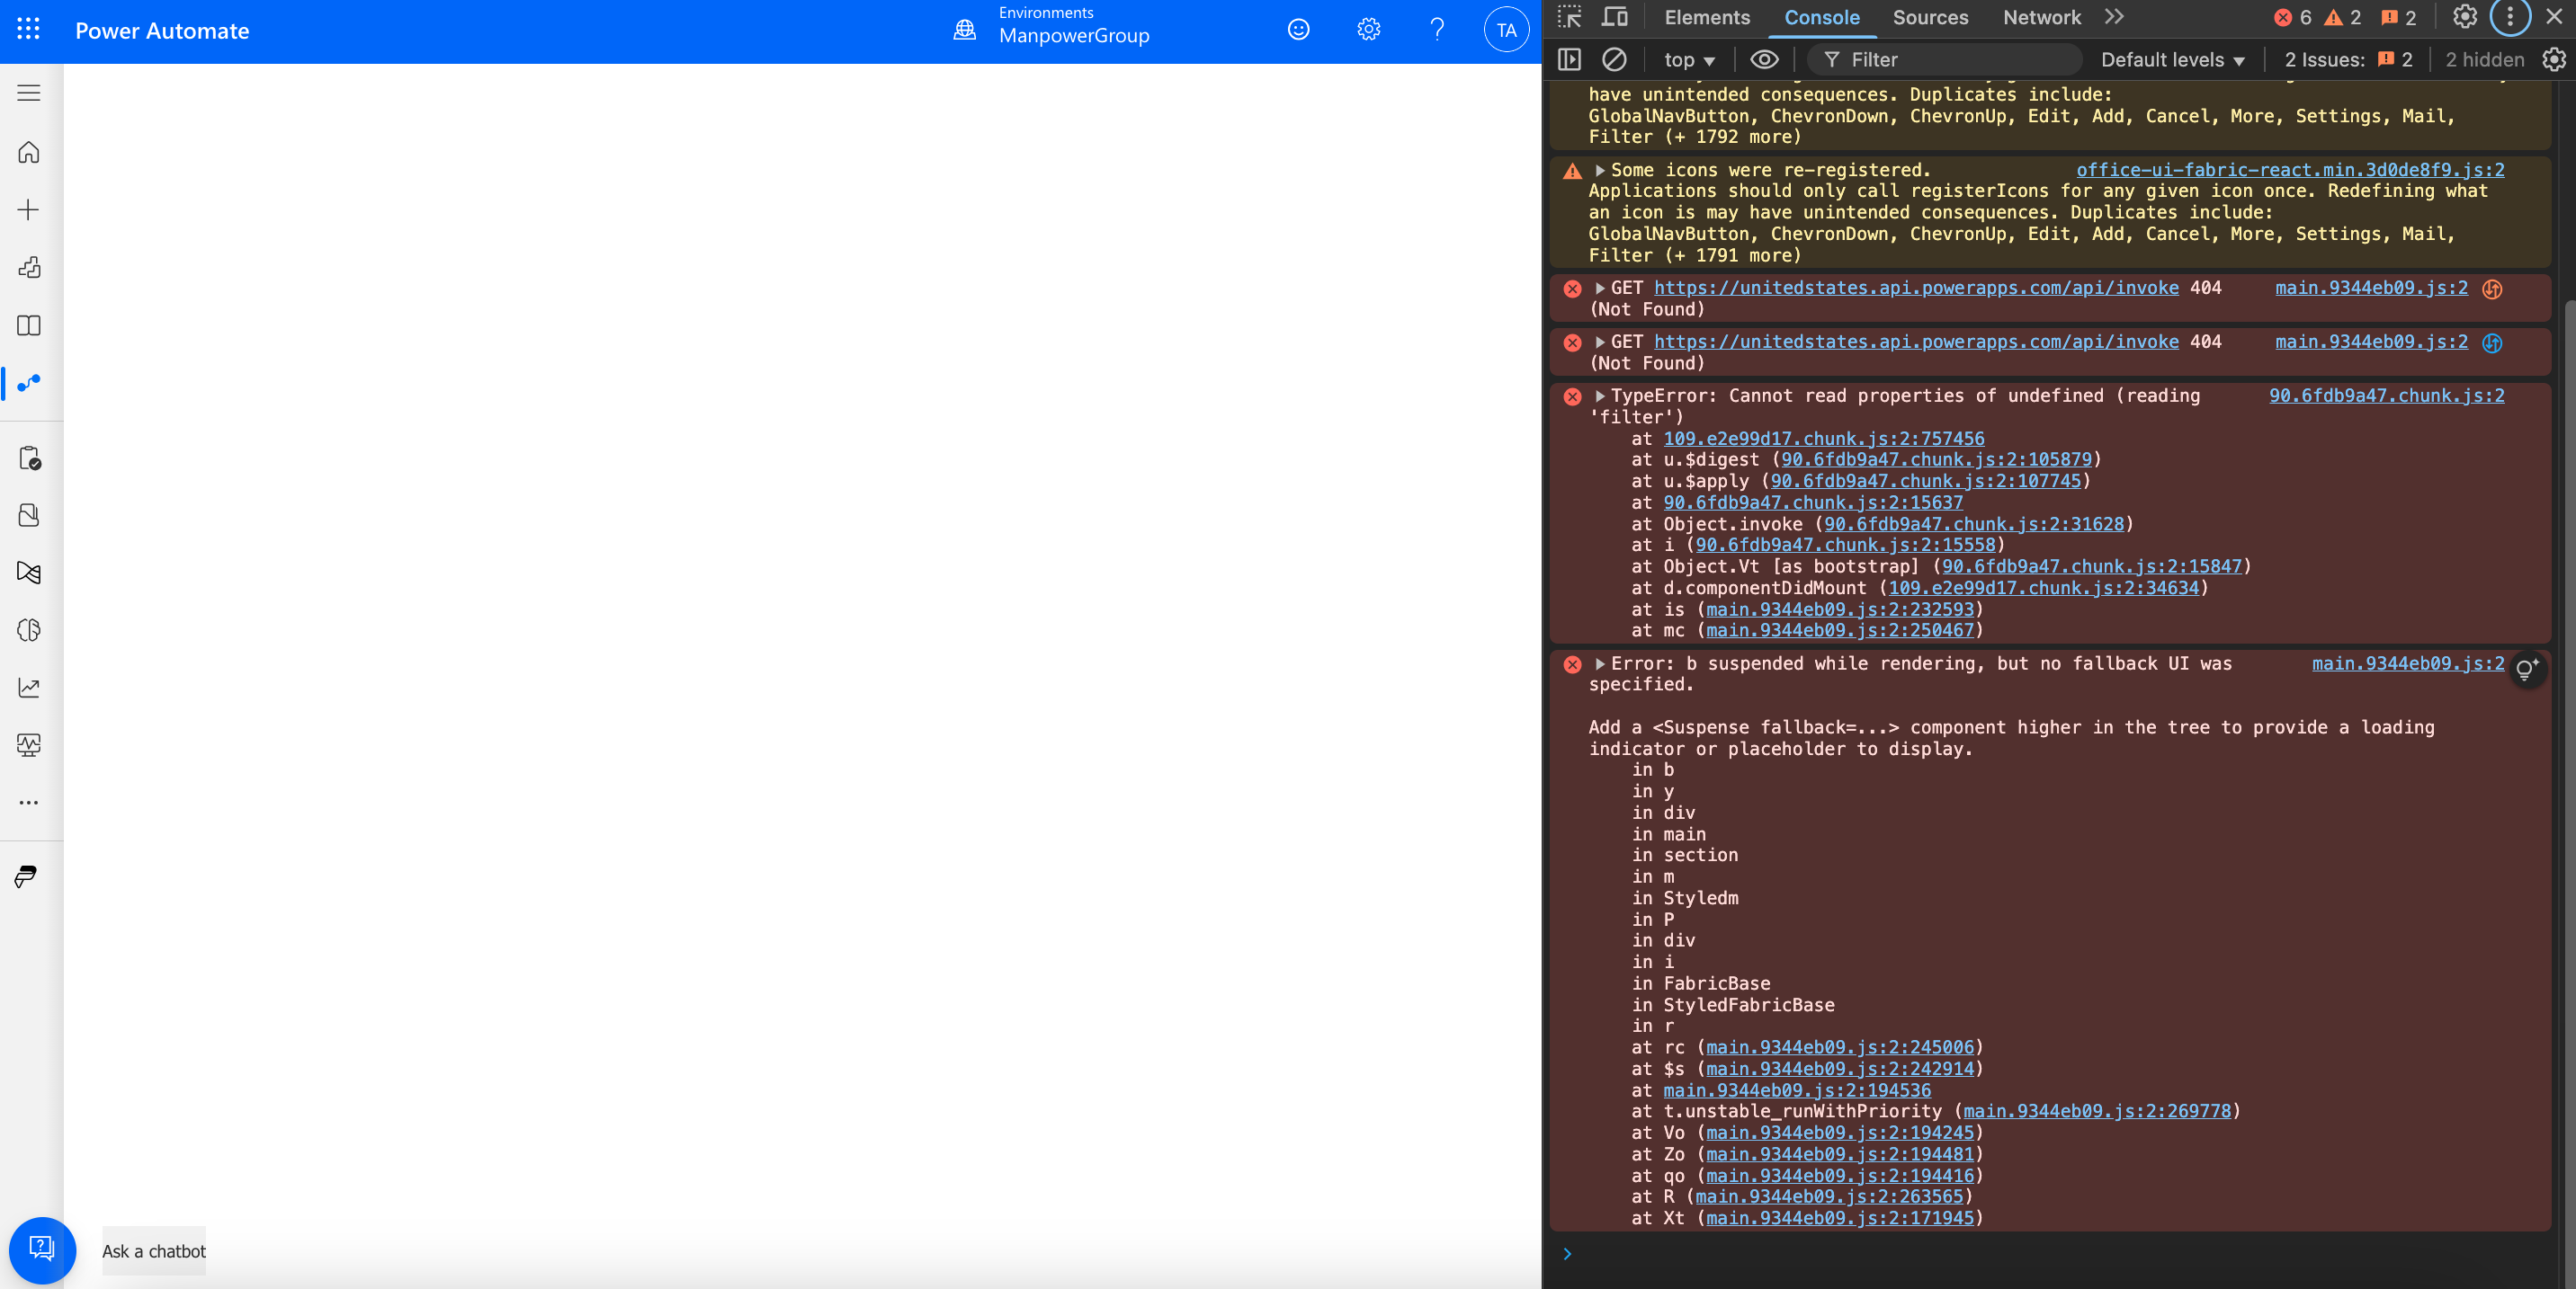Screen dimensions: 2576x1289
Task: Toggle the left navigation hamburger menu
Action: click(x=29, y=93)
